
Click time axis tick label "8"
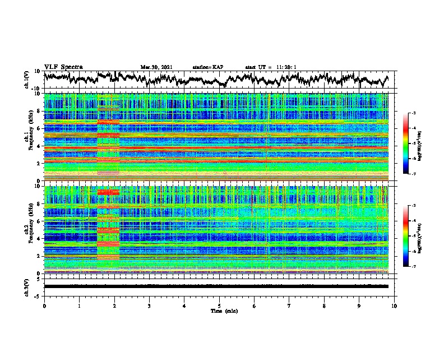point(324,306)
